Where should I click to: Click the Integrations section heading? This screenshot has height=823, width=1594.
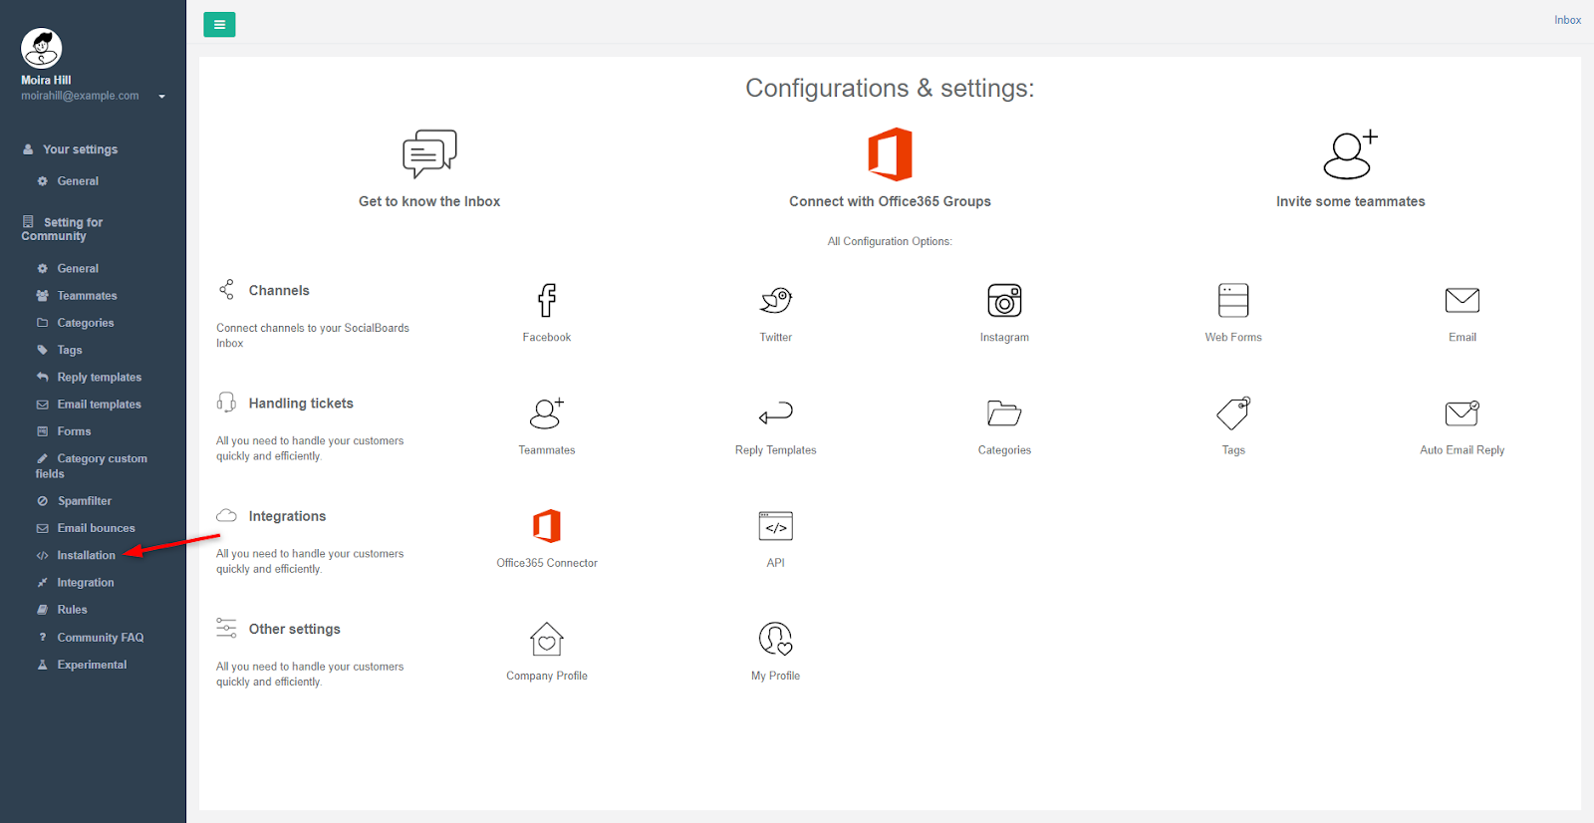(287, 516)
